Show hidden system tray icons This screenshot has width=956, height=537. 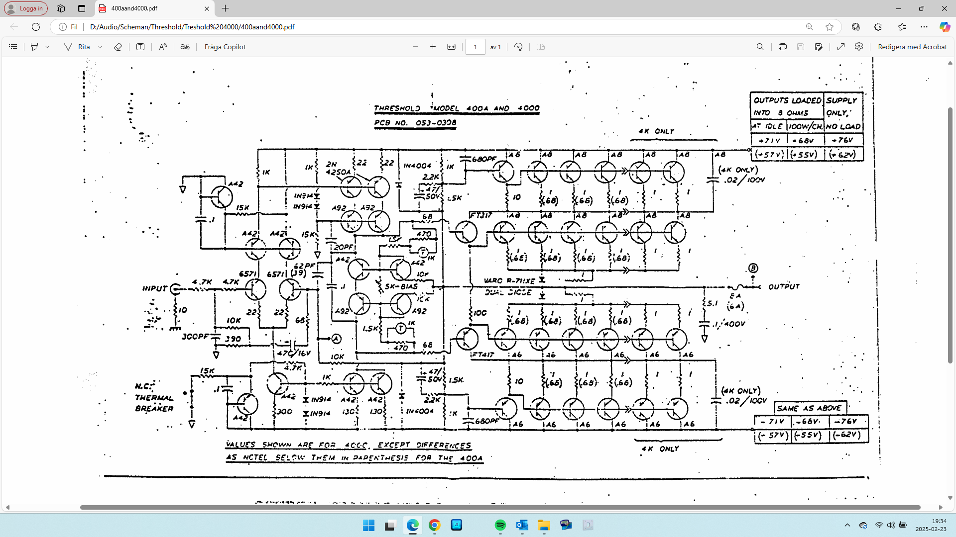point(847,525)
